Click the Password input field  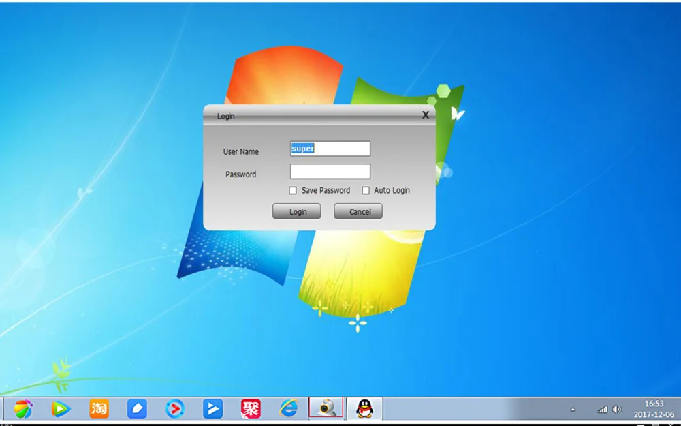click(330, 171)
